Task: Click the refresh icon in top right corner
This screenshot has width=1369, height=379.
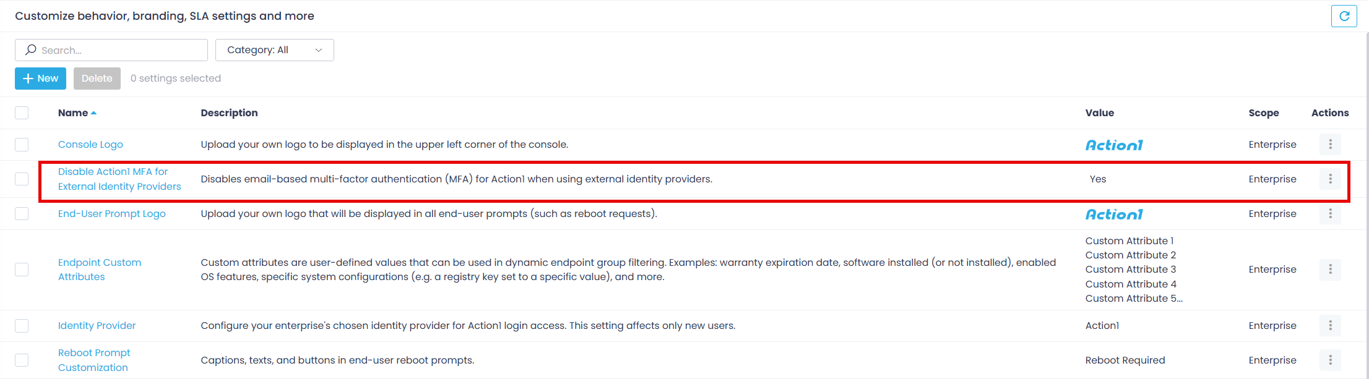Action: coord(1344,15)
